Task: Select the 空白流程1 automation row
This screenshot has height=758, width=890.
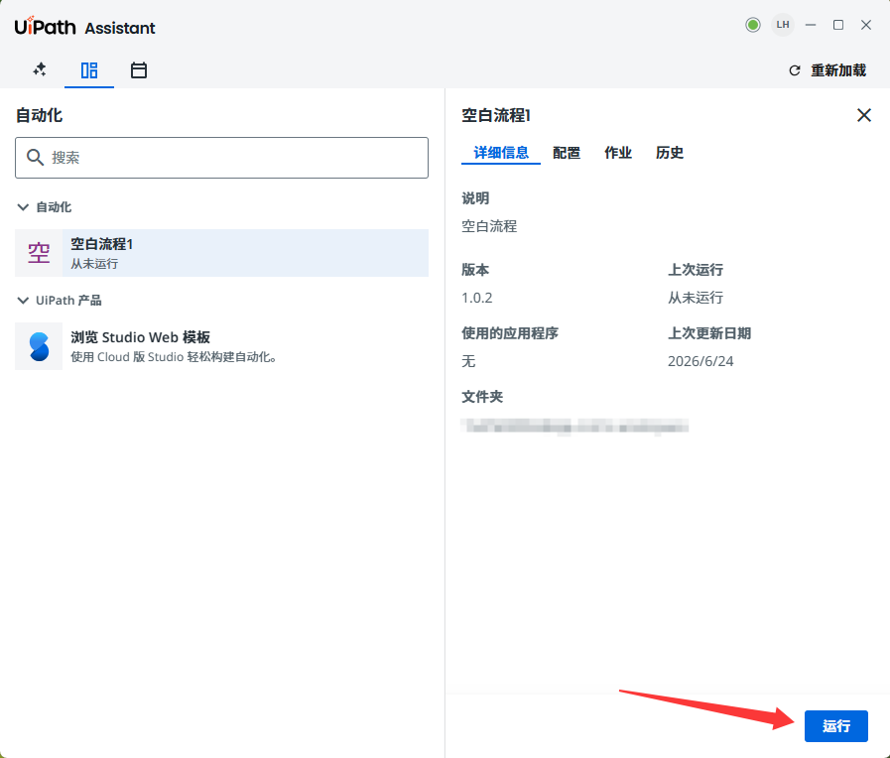Action: point(221,253)
